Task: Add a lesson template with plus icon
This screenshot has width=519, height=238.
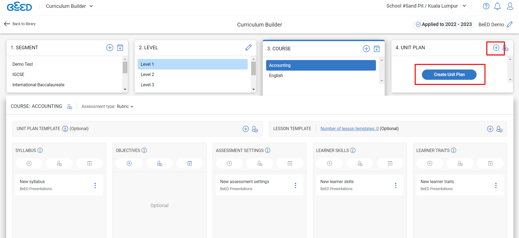Action: point(490,129)
